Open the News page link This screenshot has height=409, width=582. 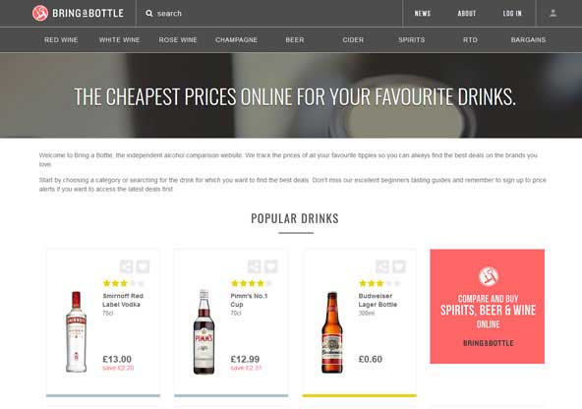pos(423,14)
